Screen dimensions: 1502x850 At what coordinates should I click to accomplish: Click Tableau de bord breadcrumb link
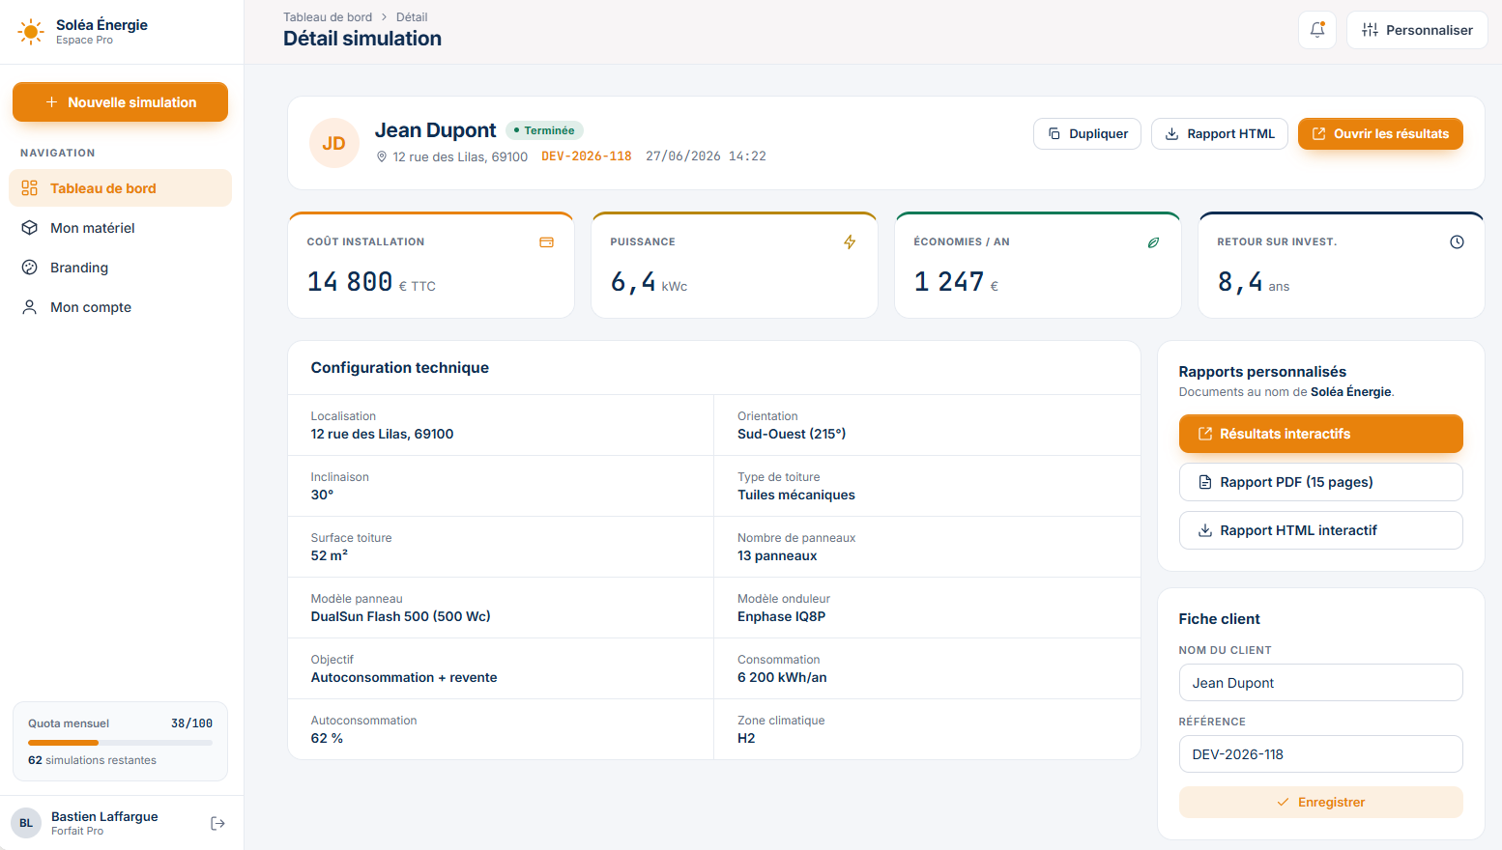click(x=328, y=17)
